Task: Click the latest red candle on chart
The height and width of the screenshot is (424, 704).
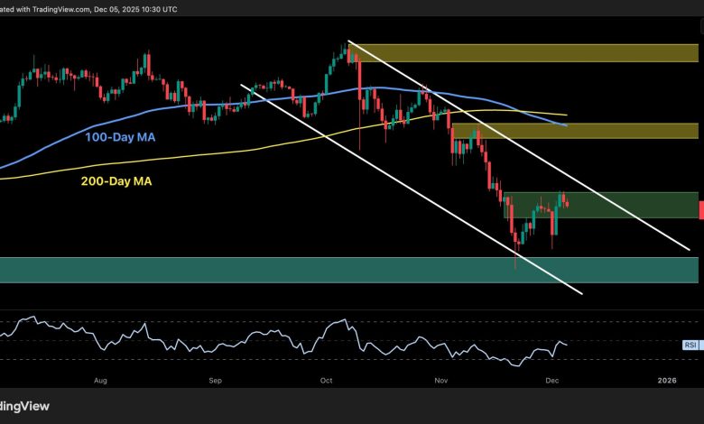Action: point(567,202)
